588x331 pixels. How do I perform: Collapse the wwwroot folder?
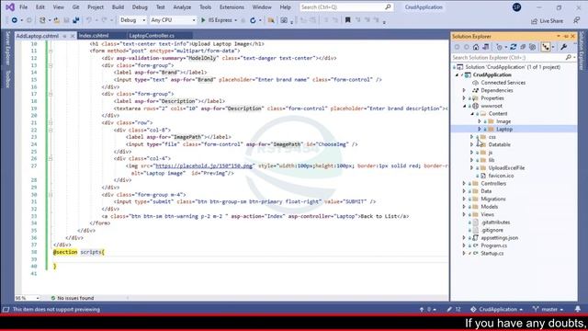(464, 107)
